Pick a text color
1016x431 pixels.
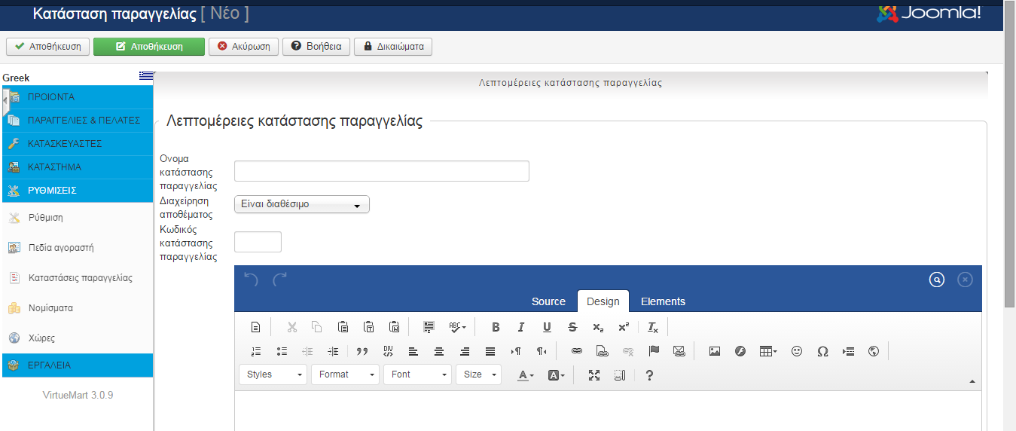(526, 374)
